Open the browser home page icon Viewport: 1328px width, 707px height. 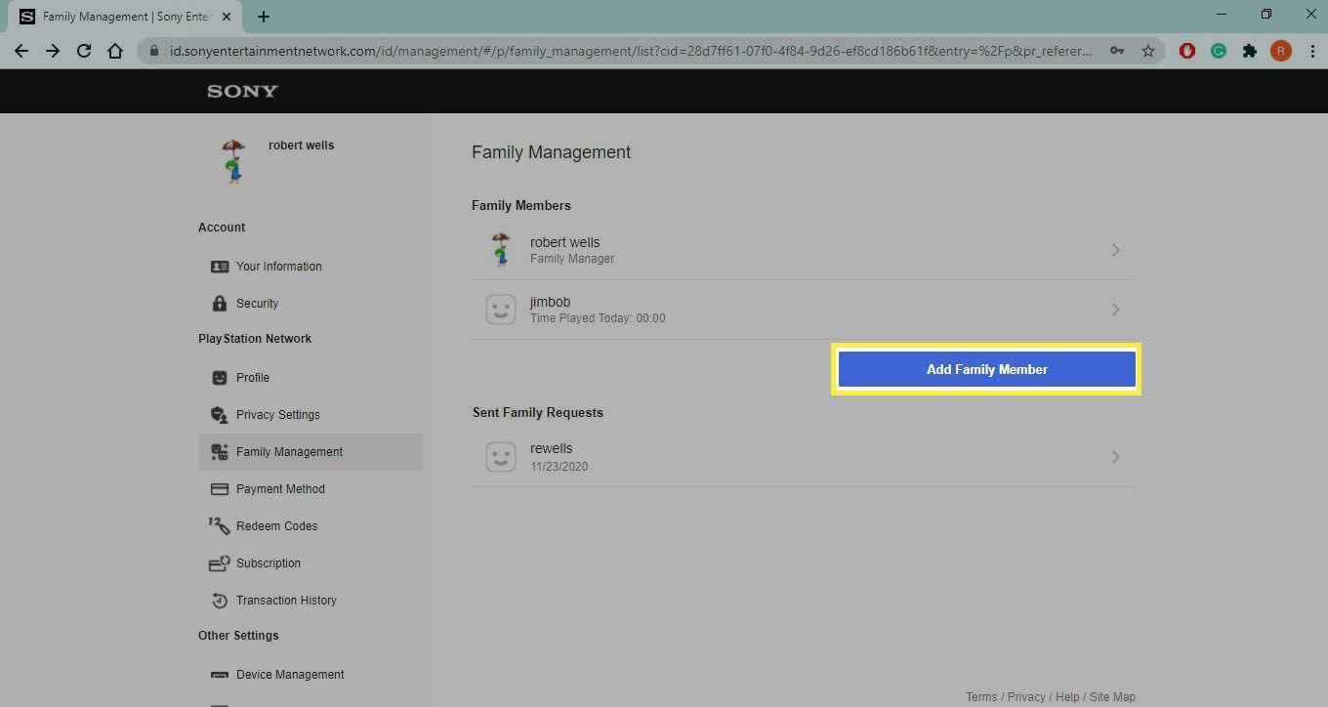pyautogui.click(x=115, y=51)
